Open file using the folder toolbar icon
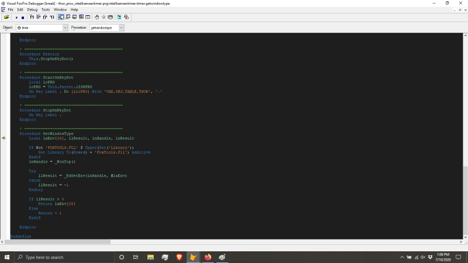The image size is (468, 263). pos(6,18)
